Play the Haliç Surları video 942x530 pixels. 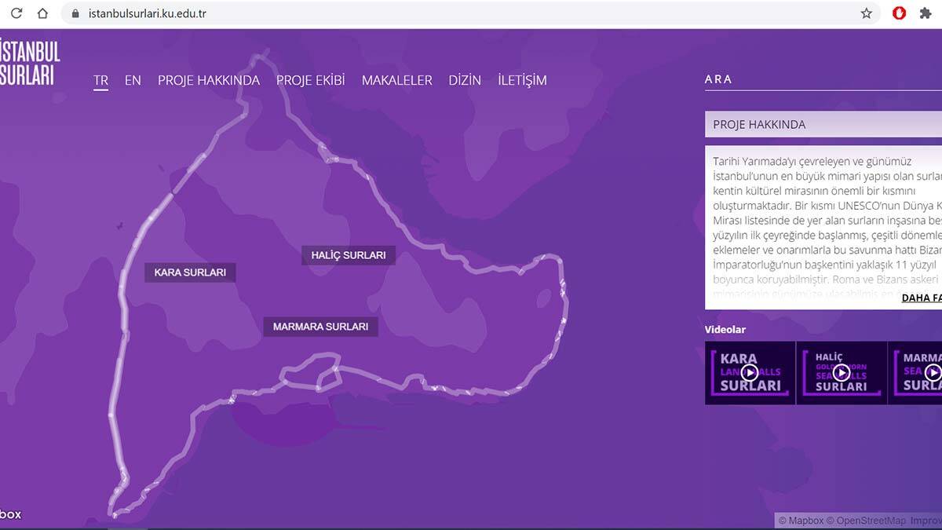coord(841,373)
